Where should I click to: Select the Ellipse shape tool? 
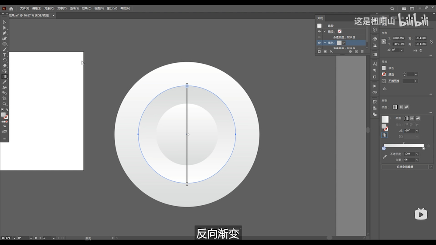[x=4, y=44]
